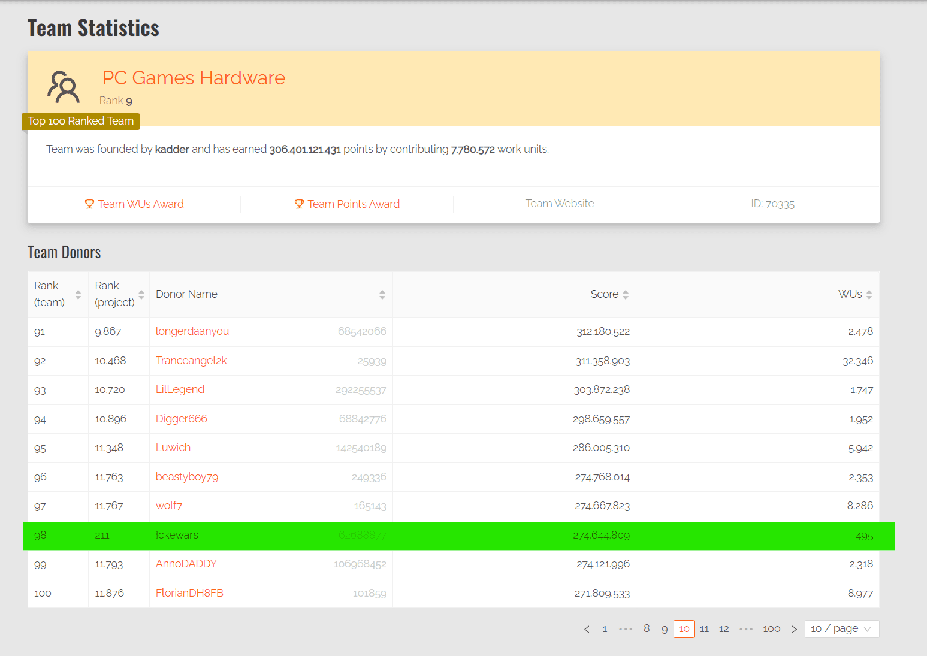The width and height of the screenshot is (927, 656).
Task: Open donor AnnoDADDY
Action: (x=186, y=564)
